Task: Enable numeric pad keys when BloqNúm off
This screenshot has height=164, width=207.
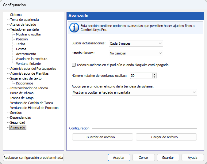Action: pos(74,65)
